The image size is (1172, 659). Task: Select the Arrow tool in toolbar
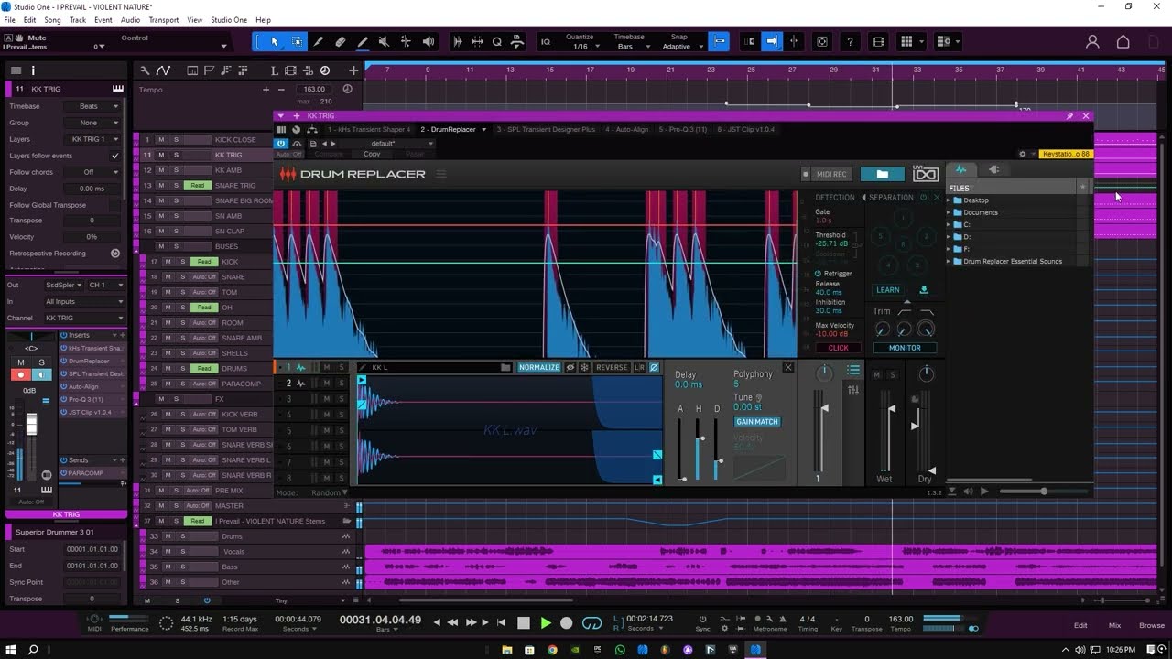274,41
